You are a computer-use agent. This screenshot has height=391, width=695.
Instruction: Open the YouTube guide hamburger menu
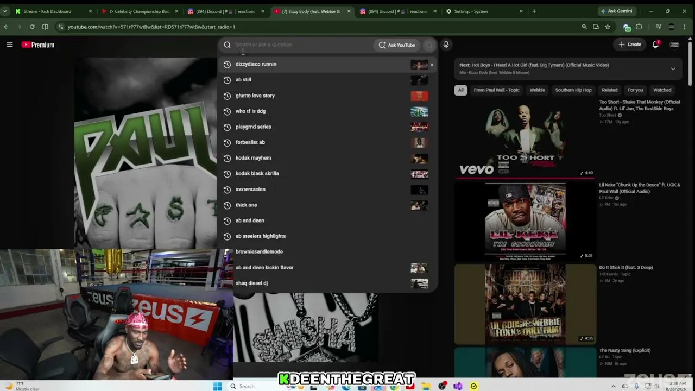click(x=9, y=45)
